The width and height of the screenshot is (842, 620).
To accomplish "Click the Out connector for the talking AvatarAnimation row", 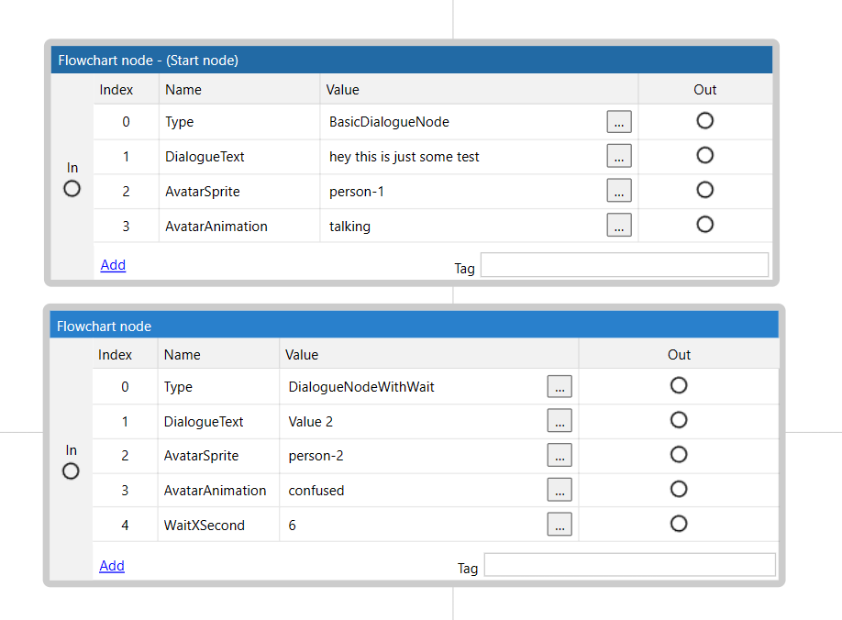I will [704, 225].
